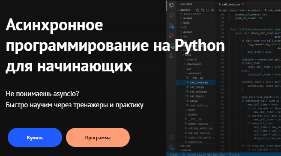Open __init__.py inside accessors folder
Image resolution: width=281 pixels, height=156 pixels.
(x=197, y=78)
